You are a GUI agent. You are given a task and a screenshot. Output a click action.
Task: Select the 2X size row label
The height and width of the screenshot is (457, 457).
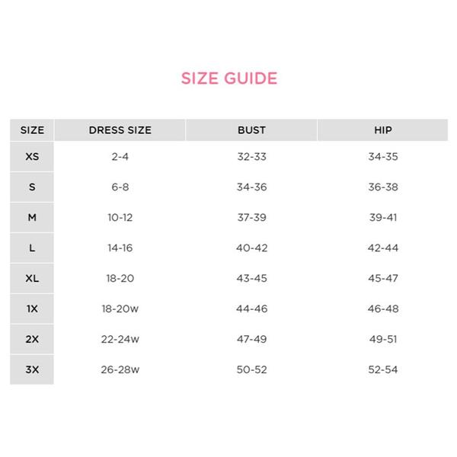click(32, 340)
